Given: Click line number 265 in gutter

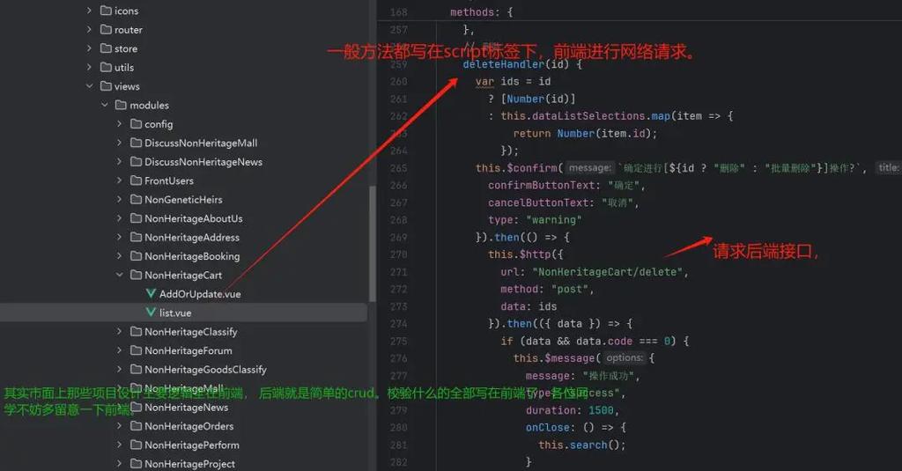Looking at the screenshot, I should pos(399,168).
